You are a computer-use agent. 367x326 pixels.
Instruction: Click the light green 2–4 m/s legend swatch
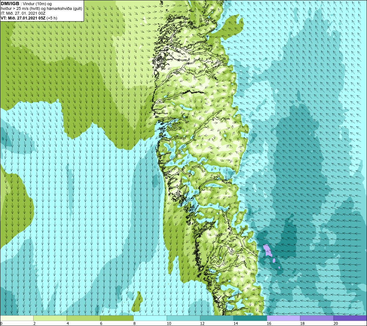pyautogui.click(x=50, y=318)
